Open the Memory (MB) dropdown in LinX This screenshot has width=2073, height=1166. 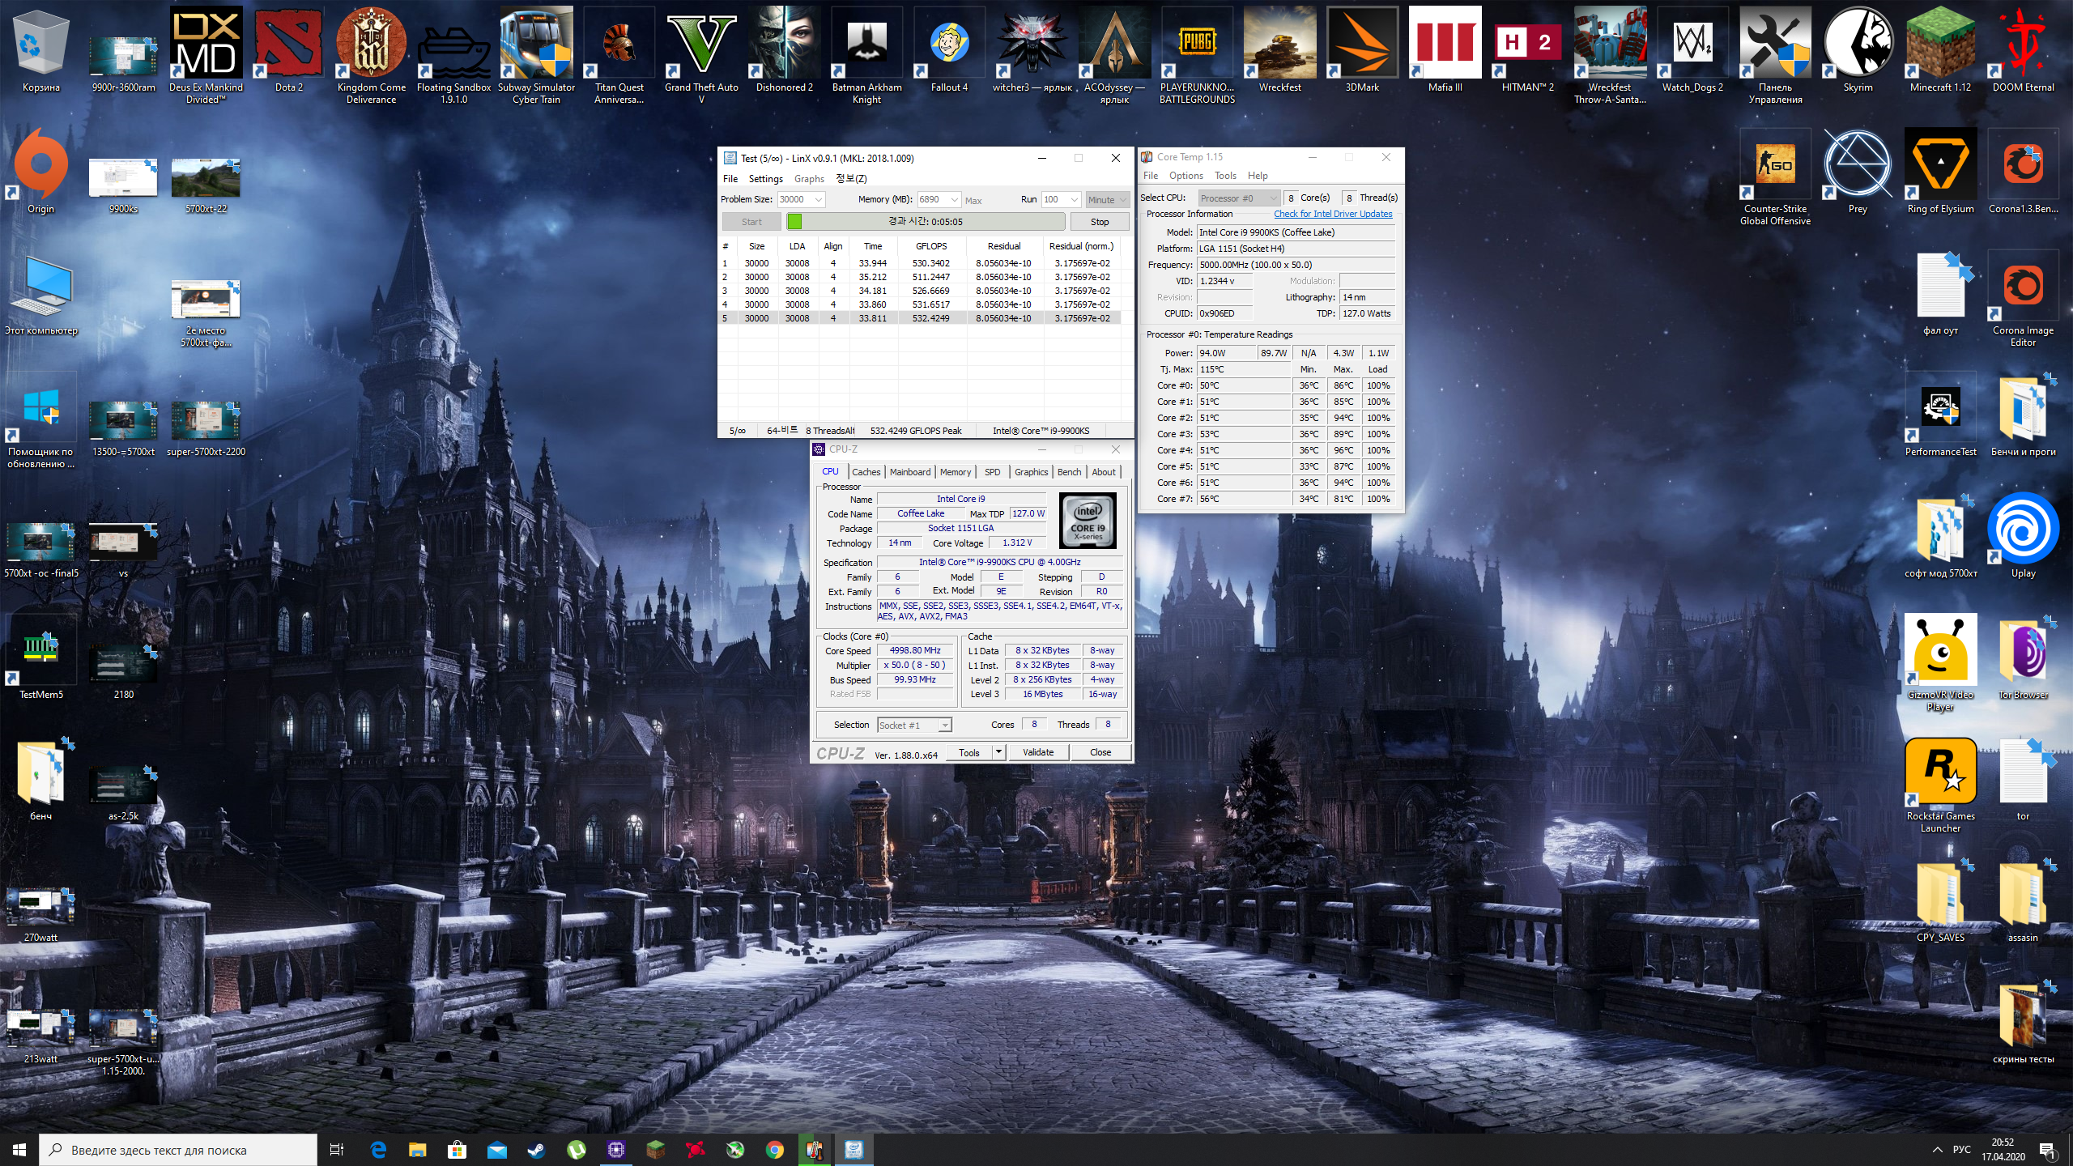[x=955, y=200]
